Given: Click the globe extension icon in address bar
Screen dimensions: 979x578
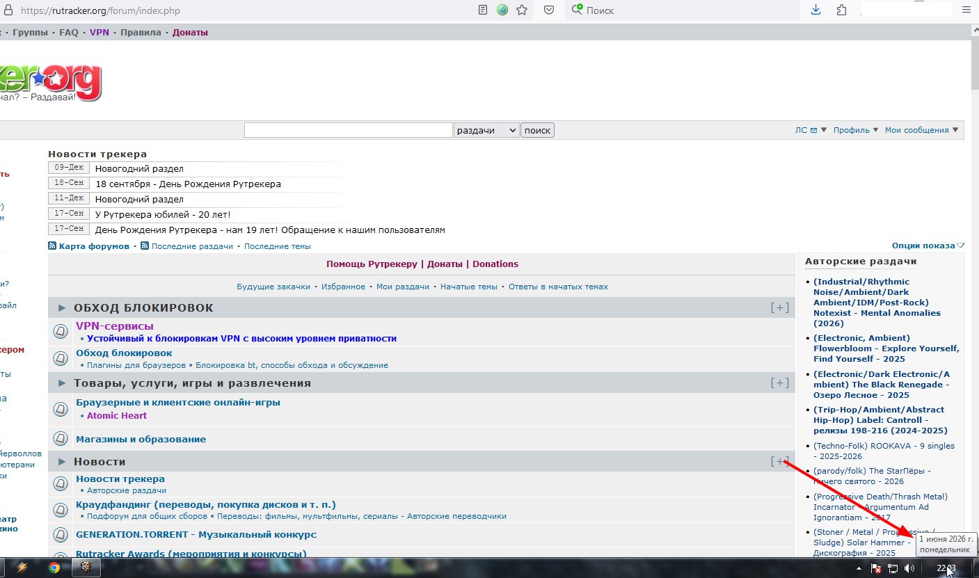Looking at the screenshot, I should pos(502,10).
